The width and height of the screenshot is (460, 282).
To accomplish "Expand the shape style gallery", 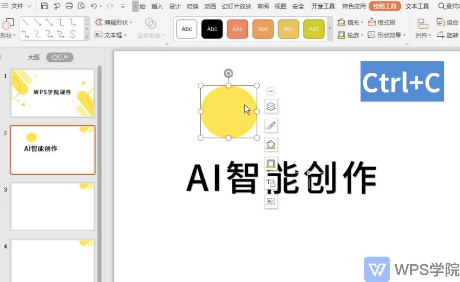I will (330, 29).
